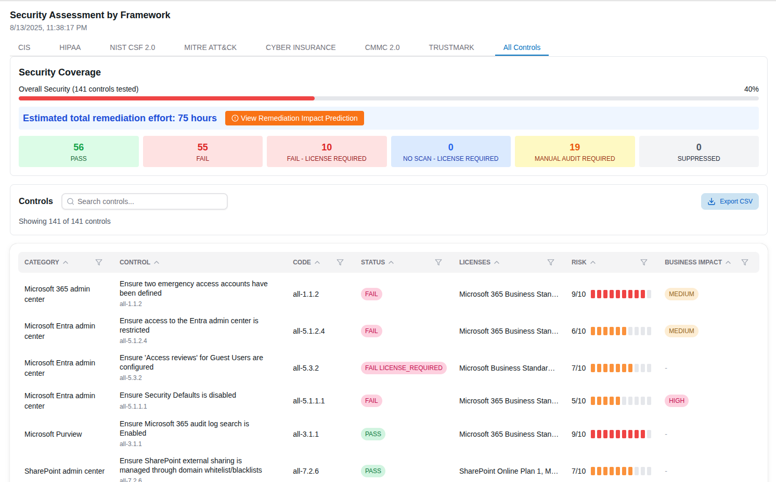The image size is (776, 482).
Task: Select the FAIL status card showing 55
Action: tap(202, 151)
